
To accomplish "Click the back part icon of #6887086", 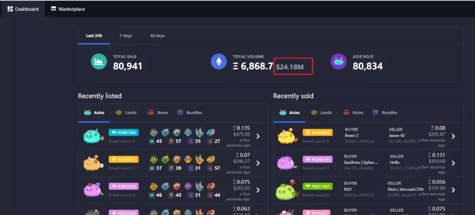I will (x=177, y=132).
